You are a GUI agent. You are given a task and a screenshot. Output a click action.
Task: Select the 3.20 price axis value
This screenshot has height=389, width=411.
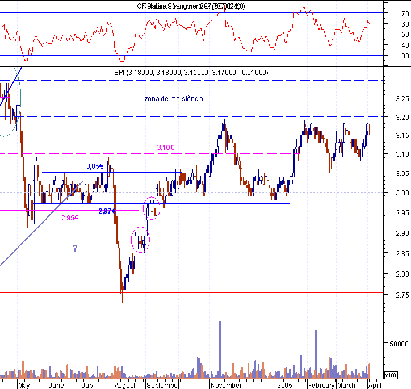[x=402, y=117]
